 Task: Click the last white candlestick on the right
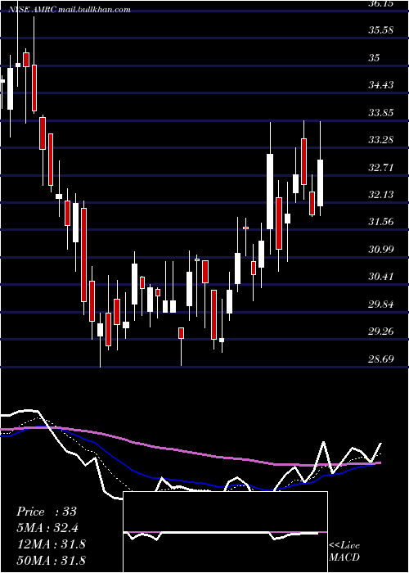321,183
